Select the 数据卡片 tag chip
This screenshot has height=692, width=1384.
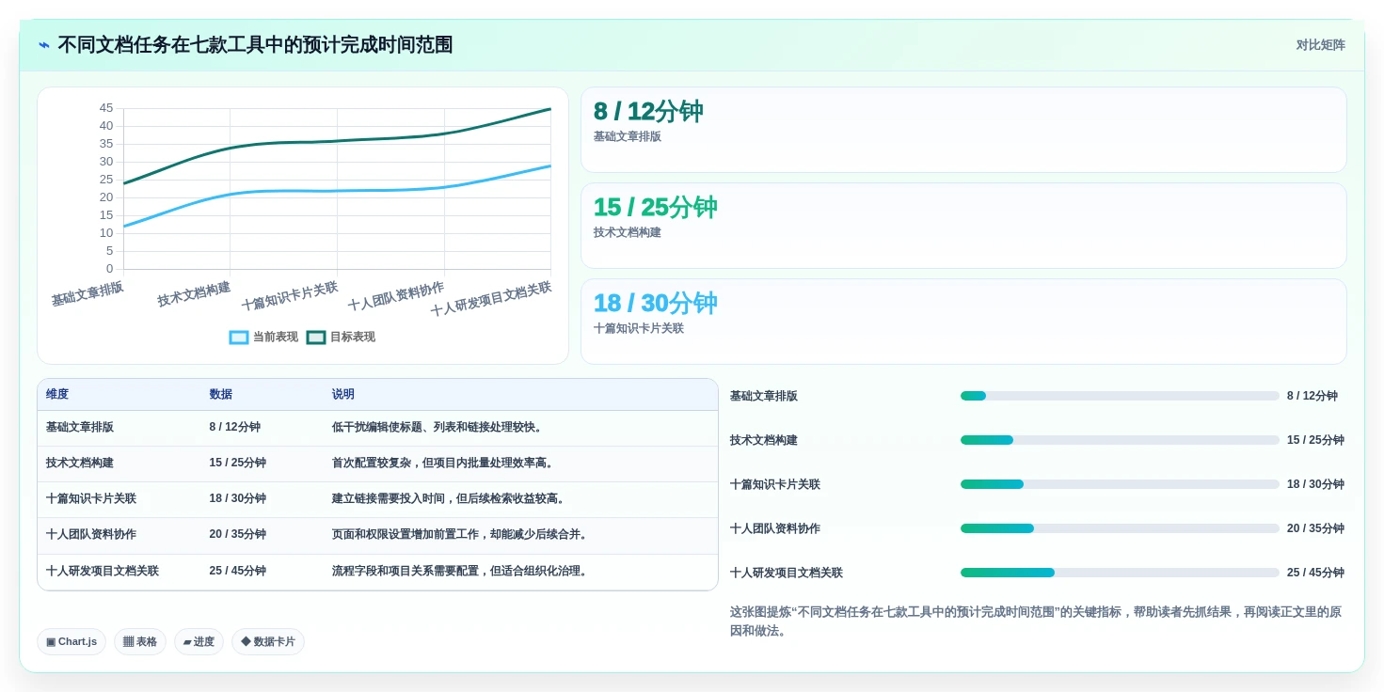click(268, 641)
